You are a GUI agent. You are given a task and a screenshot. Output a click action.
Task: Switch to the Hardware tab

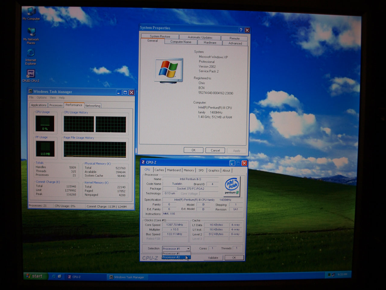(210, 43)
